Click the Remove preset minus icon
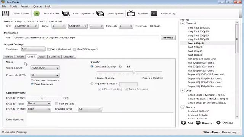 [x=198, y=123]
